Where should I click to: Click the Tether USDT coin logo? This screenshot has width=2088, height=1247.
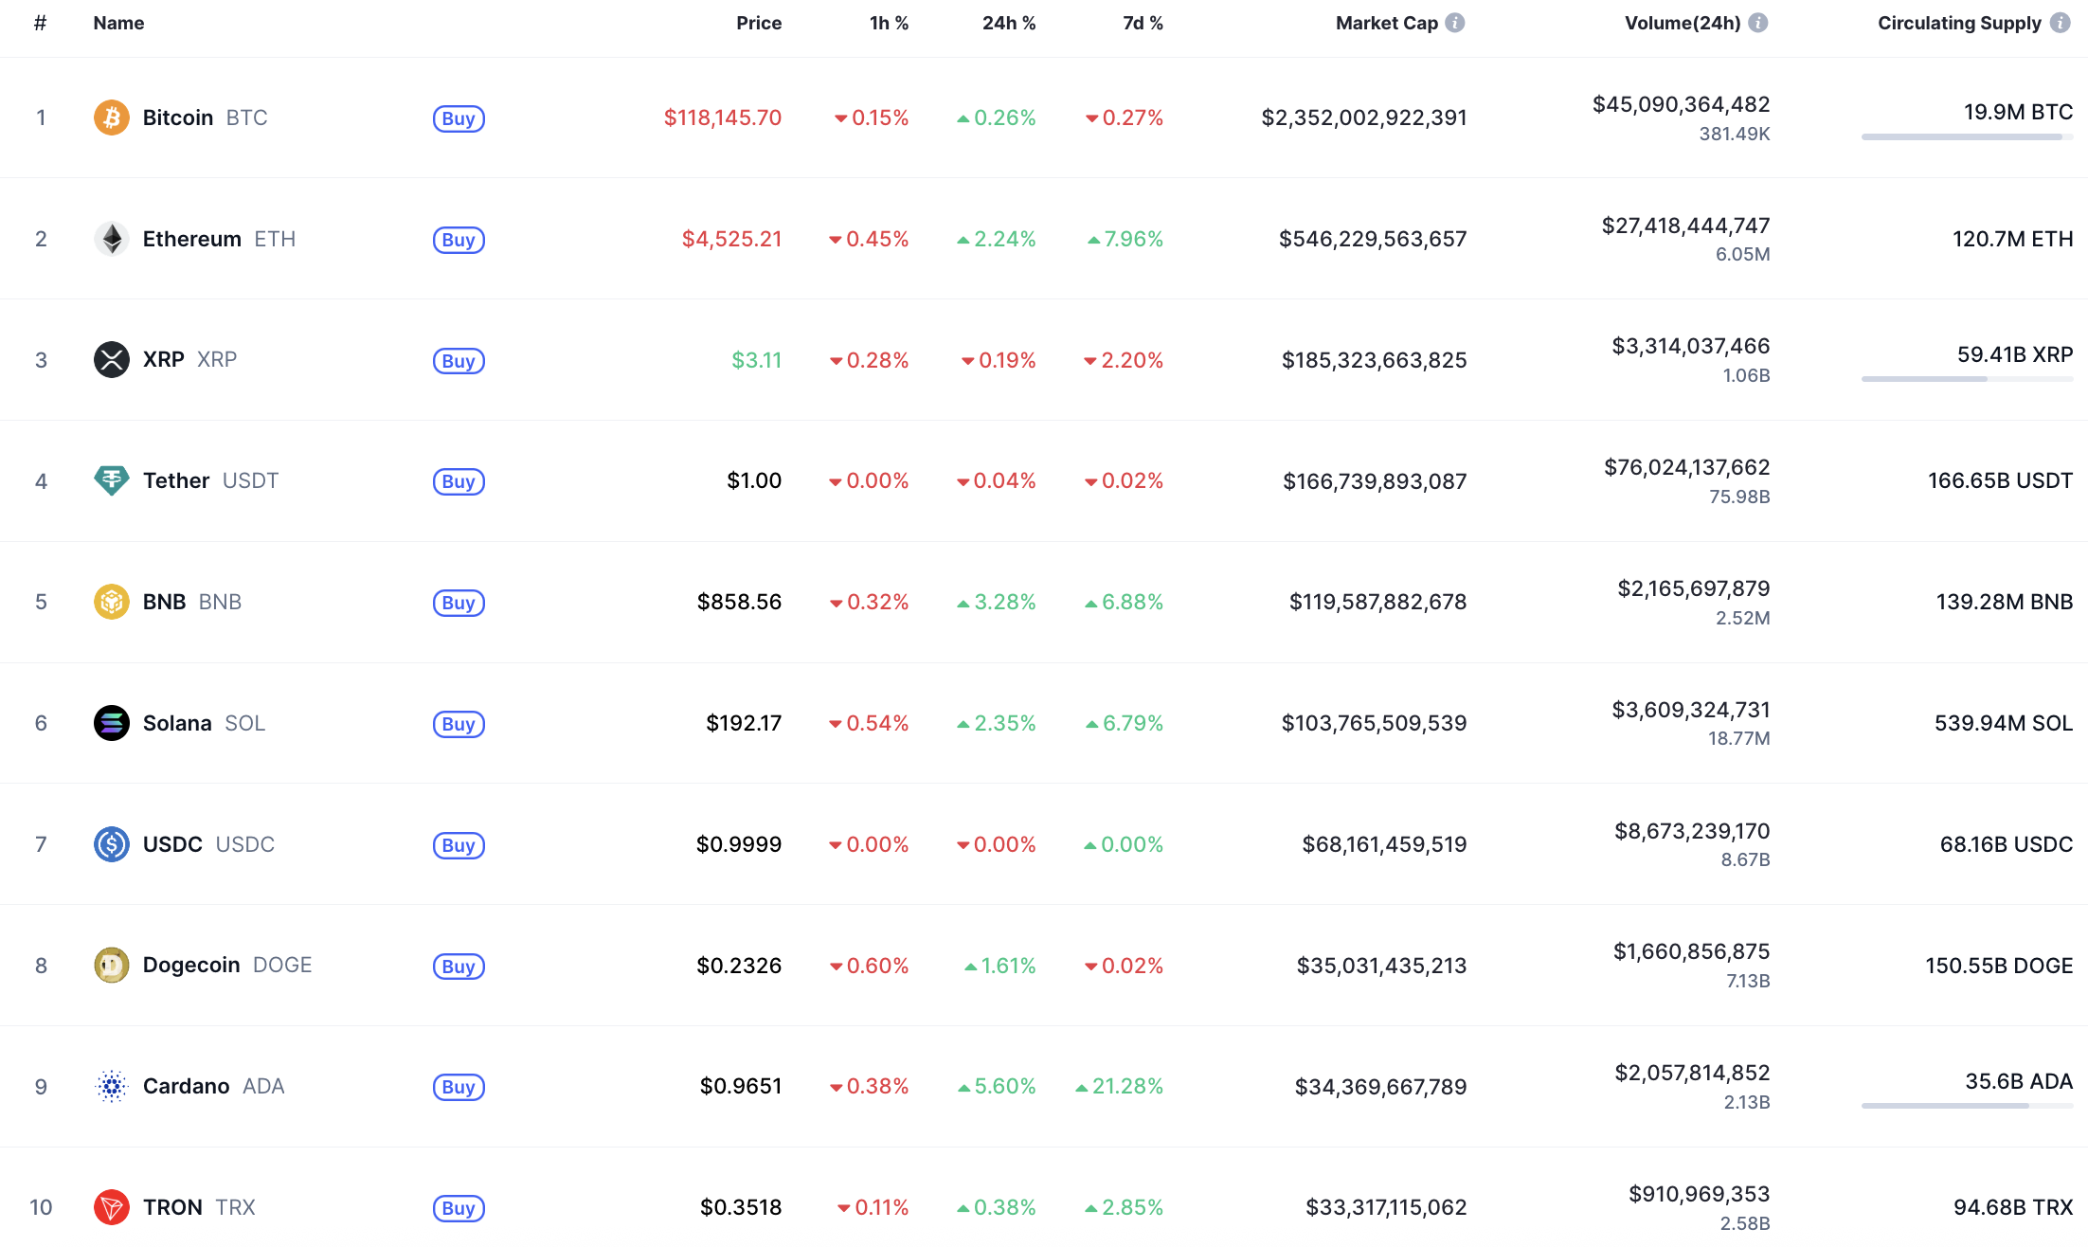[111, 480]
